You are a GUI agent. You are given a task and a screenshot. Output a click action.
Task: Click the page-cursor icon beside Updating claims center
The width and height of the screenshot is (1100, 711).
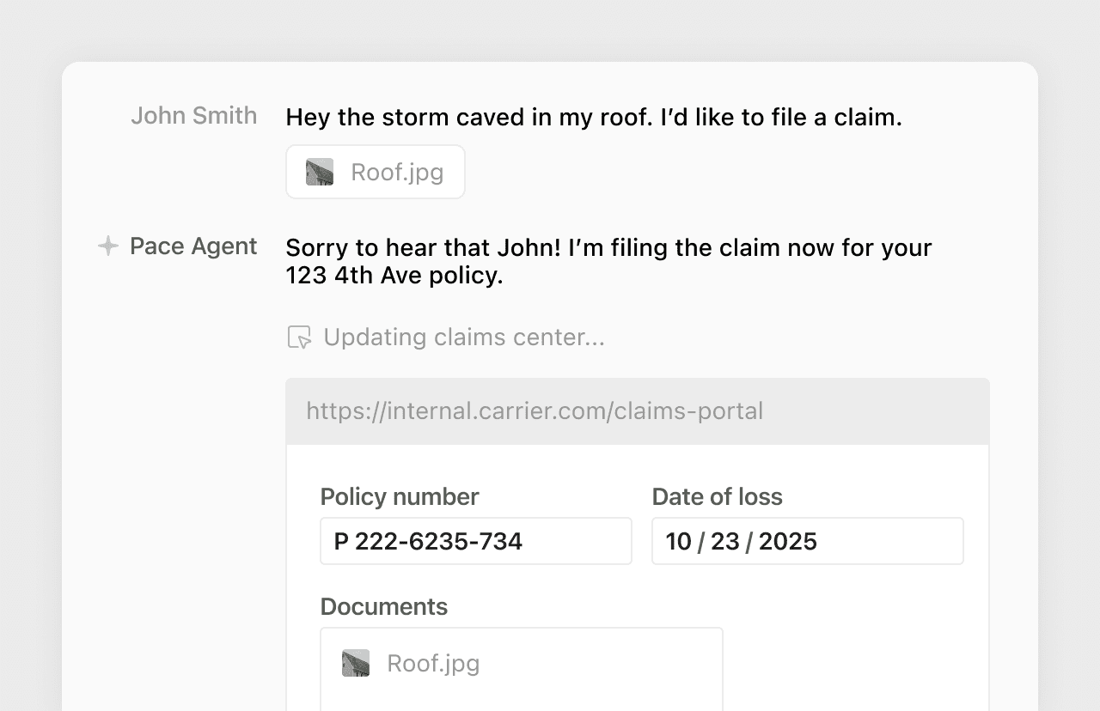[x=298, y=337]
